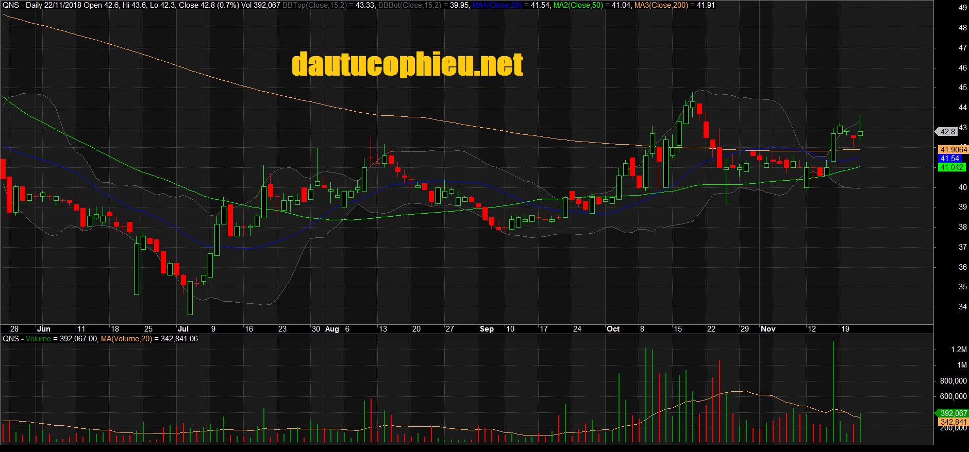Click the dautucophieu.net watermark text
Image resolution: width=969 pixels, height=452 pixels.
[407, 65]
